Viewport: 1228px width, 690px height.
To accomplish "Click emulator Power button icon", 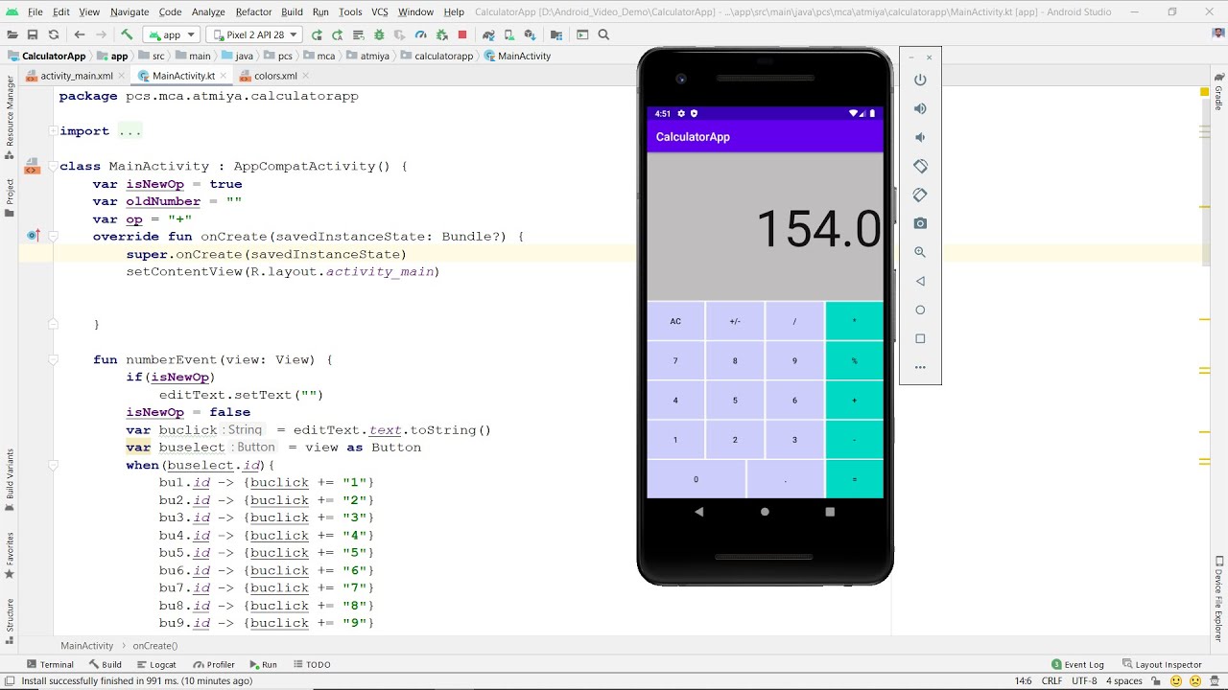I will 920,80.
